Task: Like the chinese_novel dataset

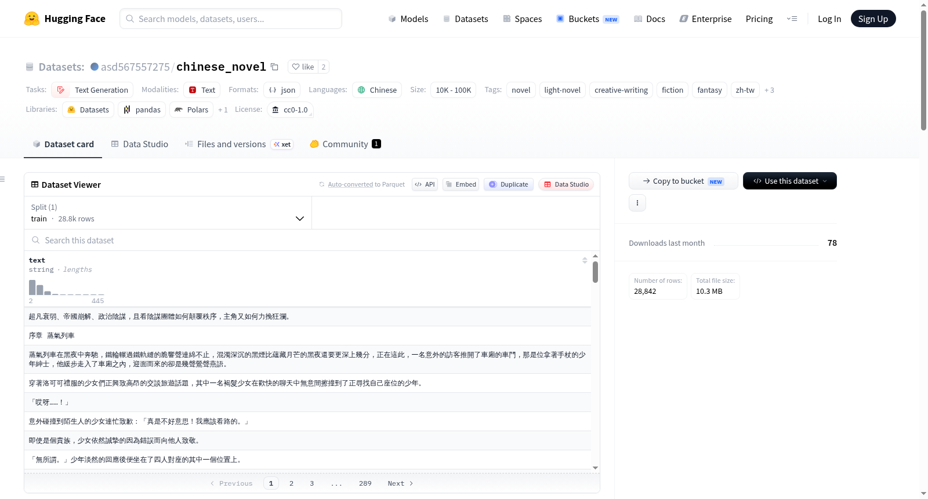Action: pos(303,67)
